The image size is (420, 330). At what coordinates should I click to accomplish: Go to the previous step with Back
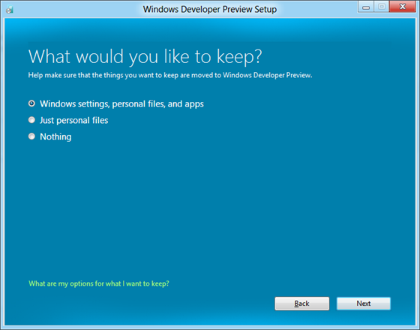pos(301,304)
